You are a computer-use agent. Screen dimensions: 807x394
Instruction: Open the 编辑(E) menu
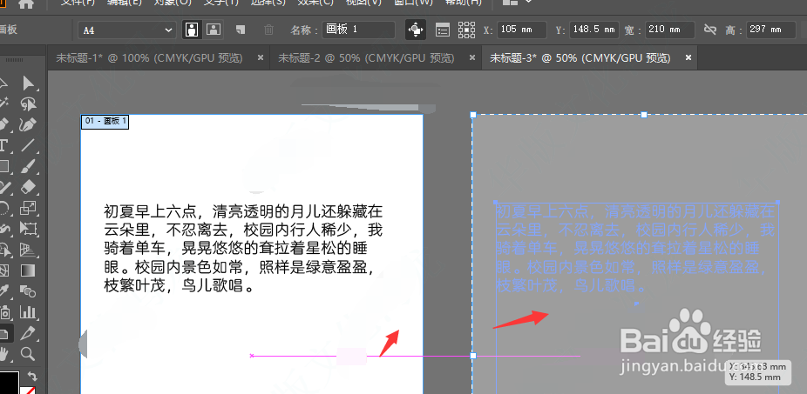[x=124, y=3]
